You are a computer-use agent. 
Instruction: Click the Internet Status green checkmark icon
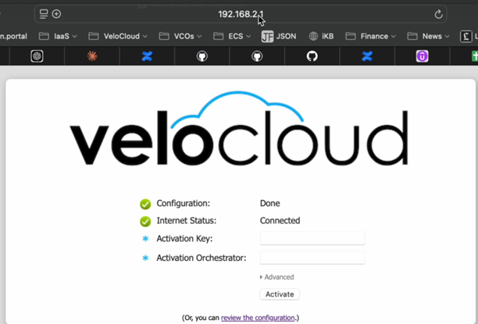click(145, 221)
